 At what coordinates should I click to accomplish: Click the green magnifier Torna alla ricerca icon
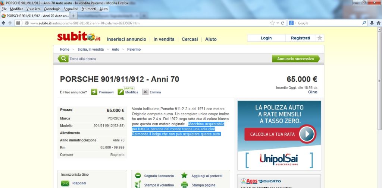pos(63,58)
